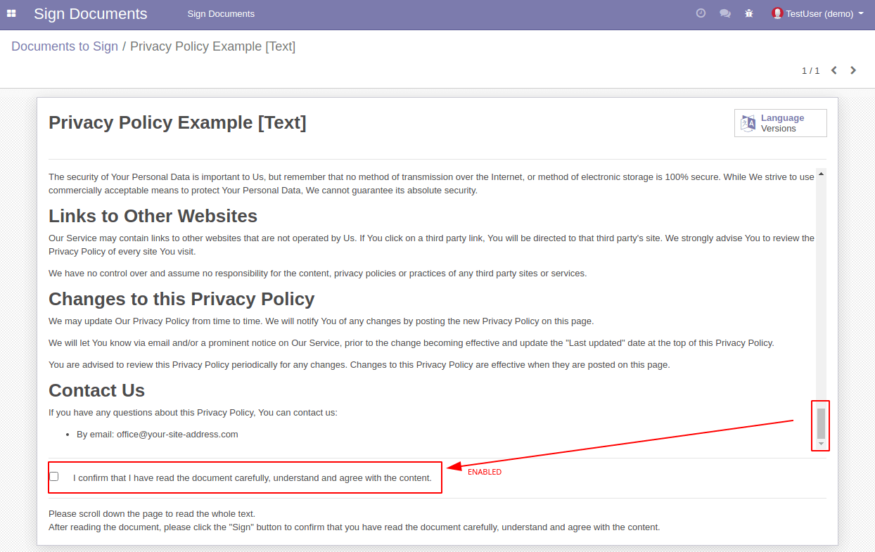Click the office@your-site-address.com email text

tap(177, 435)
